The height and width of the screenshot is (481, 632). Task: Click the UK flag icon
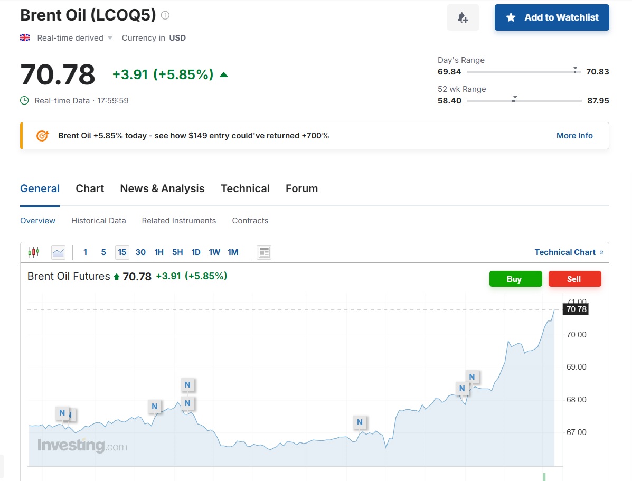(25, 37)
